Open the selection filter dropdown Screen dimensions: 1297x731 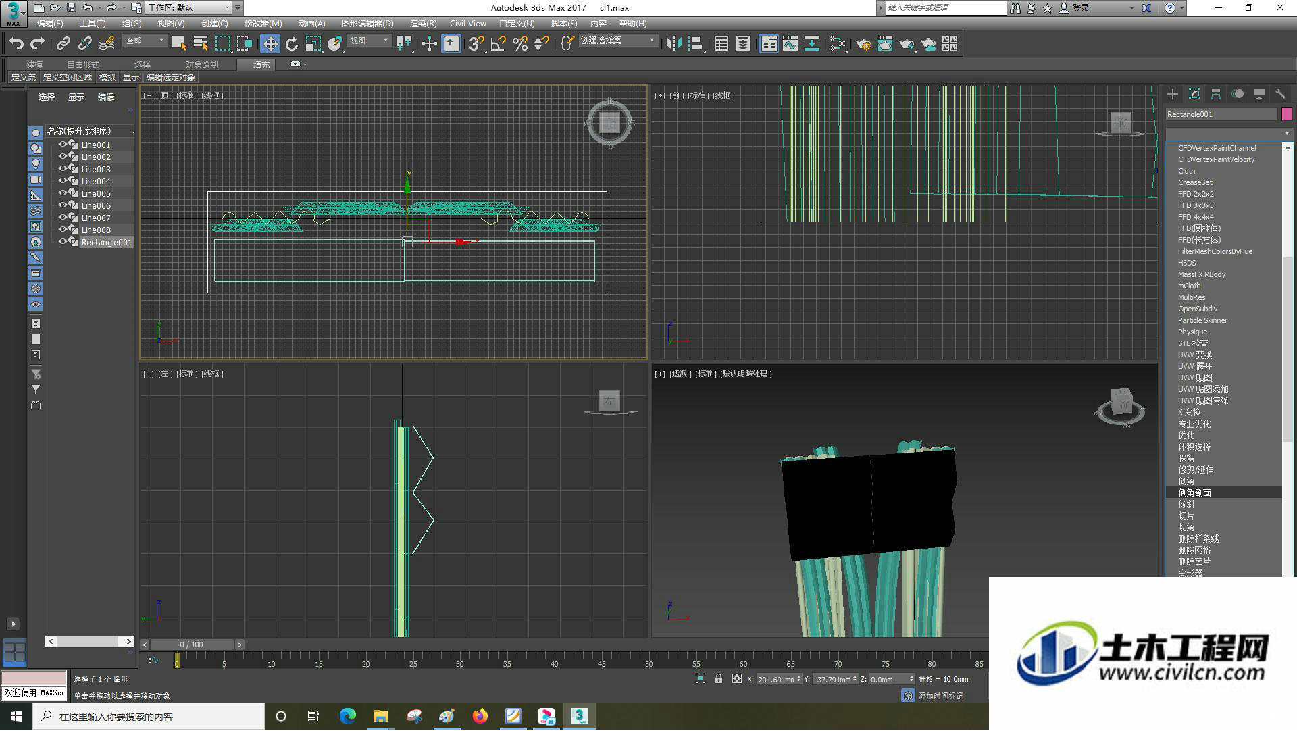tap(145, 41)
